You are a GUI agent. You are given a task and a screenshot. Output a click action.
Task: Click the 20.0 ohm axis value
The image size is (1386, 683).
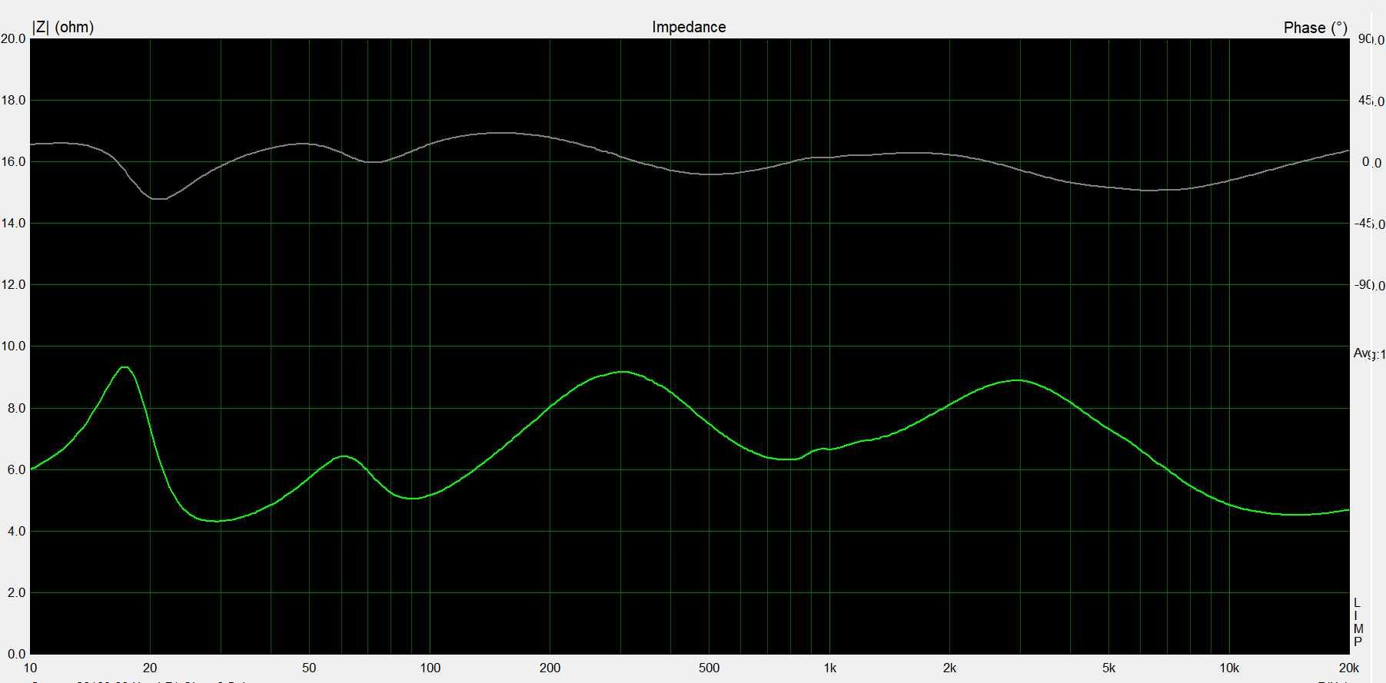[x=13, y=38]
